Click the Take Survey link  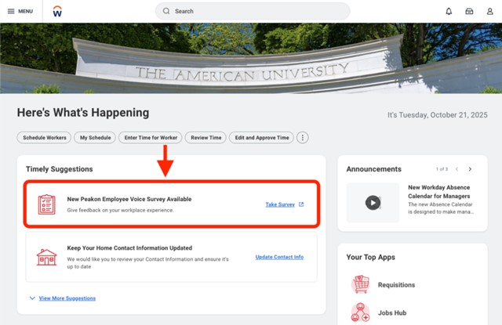click(x=280, y=204)
